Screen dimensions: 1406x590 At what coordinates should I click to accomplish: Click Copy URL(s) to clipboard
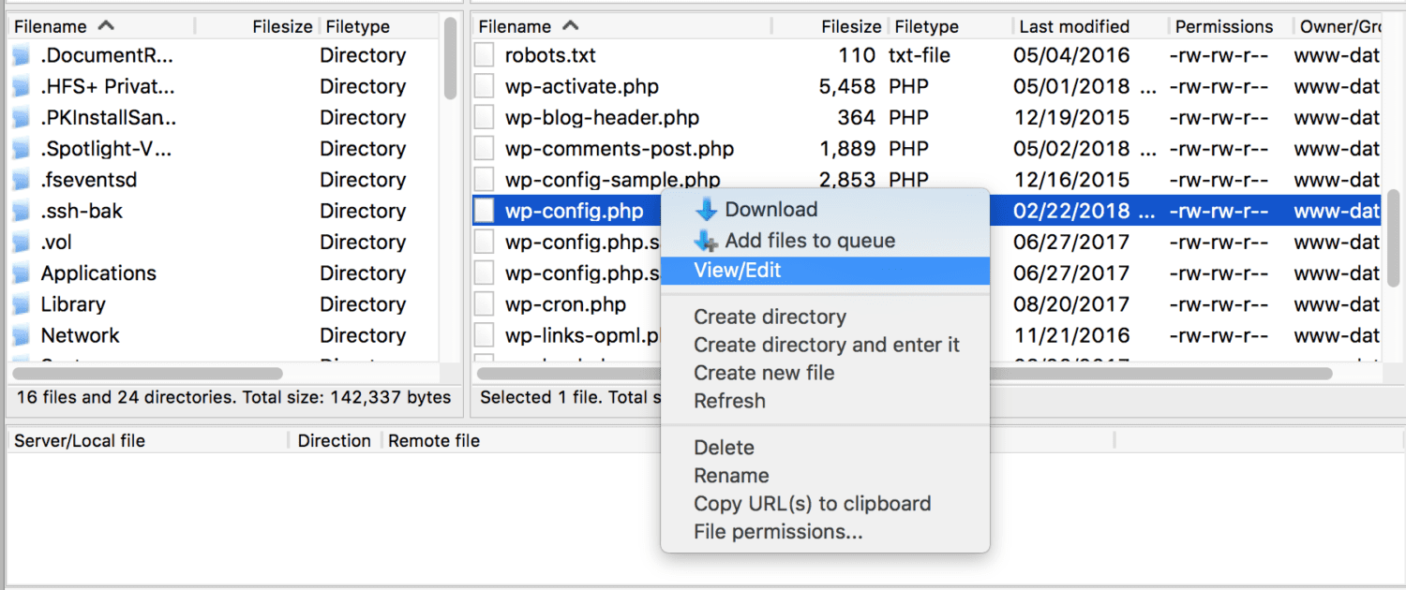tap(812, 504)
